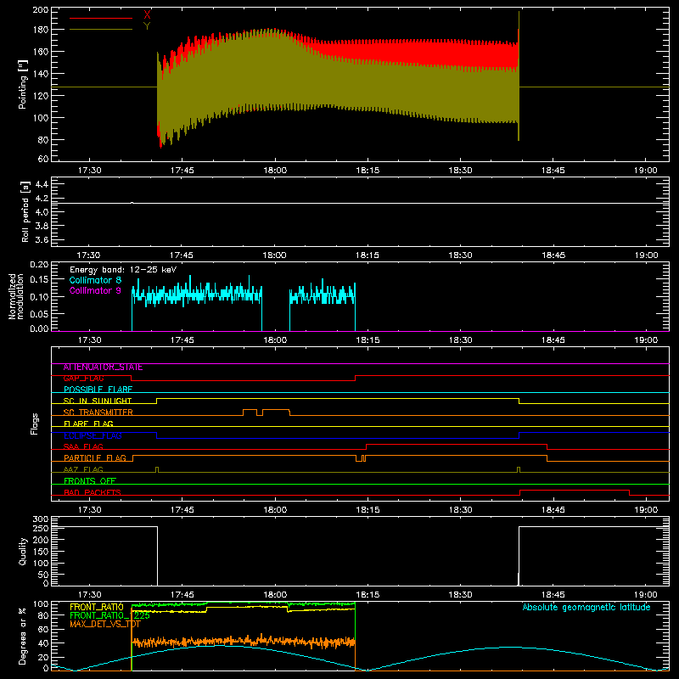Select the SAA_FLAG label
679x679 pixels.
tap(83, 447)
